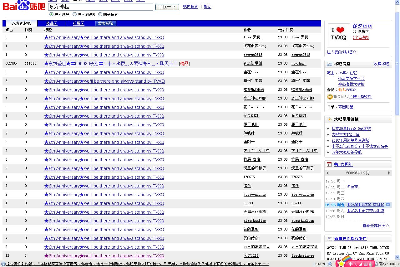Open the visited thread by 彦夕1215
The height and width of the screenshot is (267, 400).
pos(104,256)
